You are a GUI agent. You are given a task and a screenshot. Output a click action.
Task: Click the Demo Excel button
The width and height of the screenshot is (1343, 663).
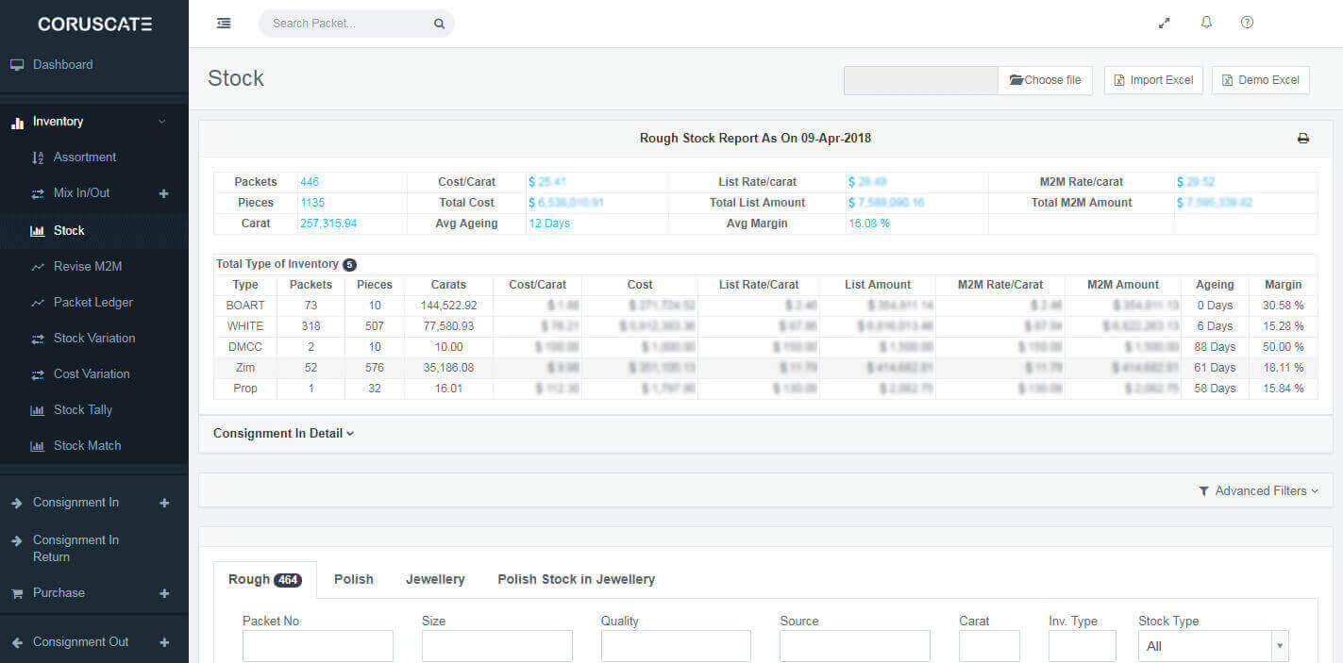point(1260,80)
